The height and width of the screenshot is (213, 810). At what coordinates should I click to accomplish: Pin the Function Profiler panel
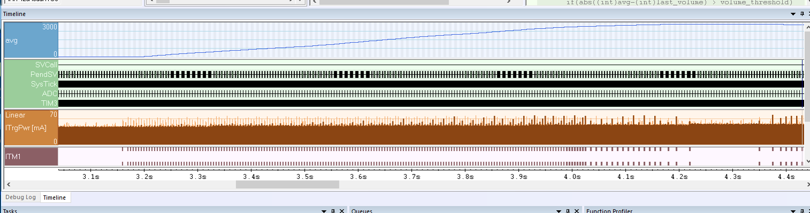(x=801, y=211)
